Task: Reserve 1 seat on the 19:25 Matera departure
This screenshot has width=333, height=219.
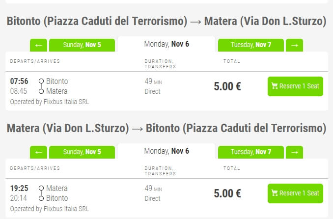Action: [295, 193]
